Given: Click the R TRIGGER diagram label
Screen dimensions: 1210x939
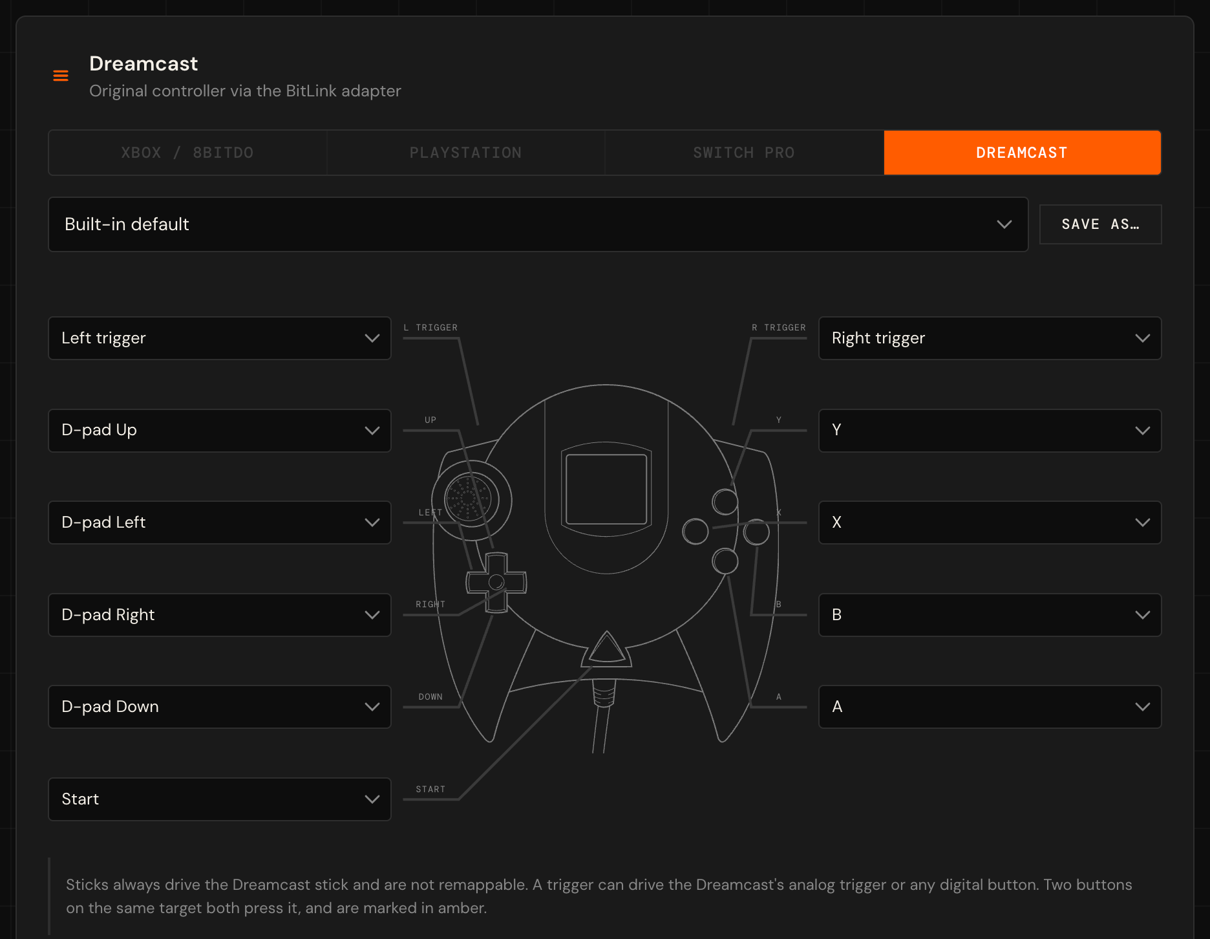Looking at the screenshot, I should pyautogui.click(x=779, y=328).
